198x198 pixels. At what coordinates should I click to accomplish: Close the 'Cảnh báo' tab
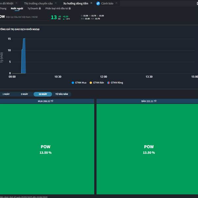tap(116, 3)
